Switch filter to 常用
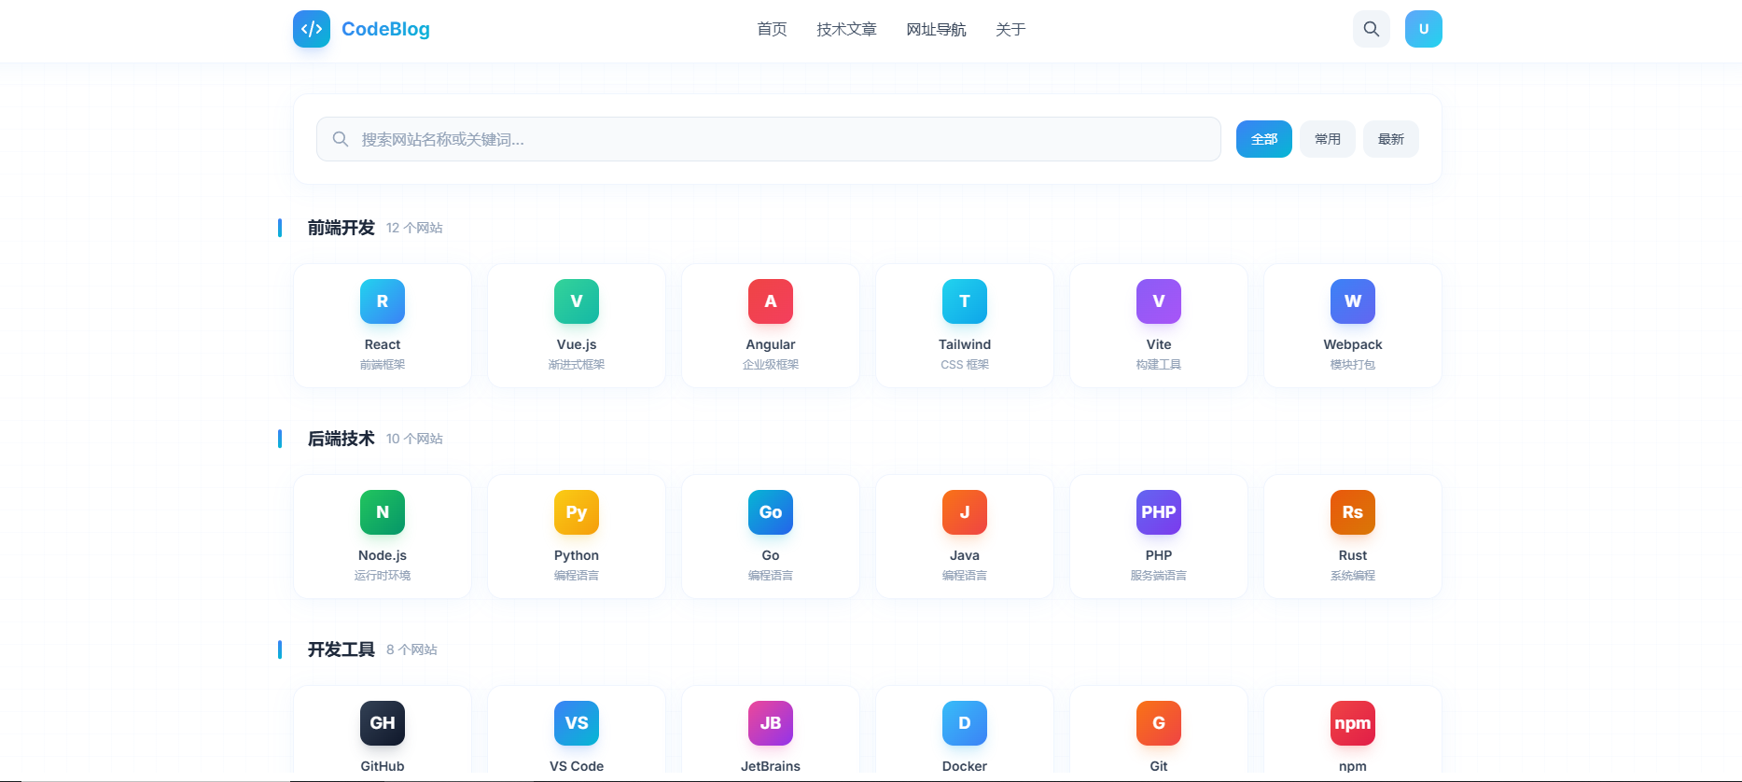This screenshot has width=1742, height=782. pyautogui.click(x=1328, y=139)
